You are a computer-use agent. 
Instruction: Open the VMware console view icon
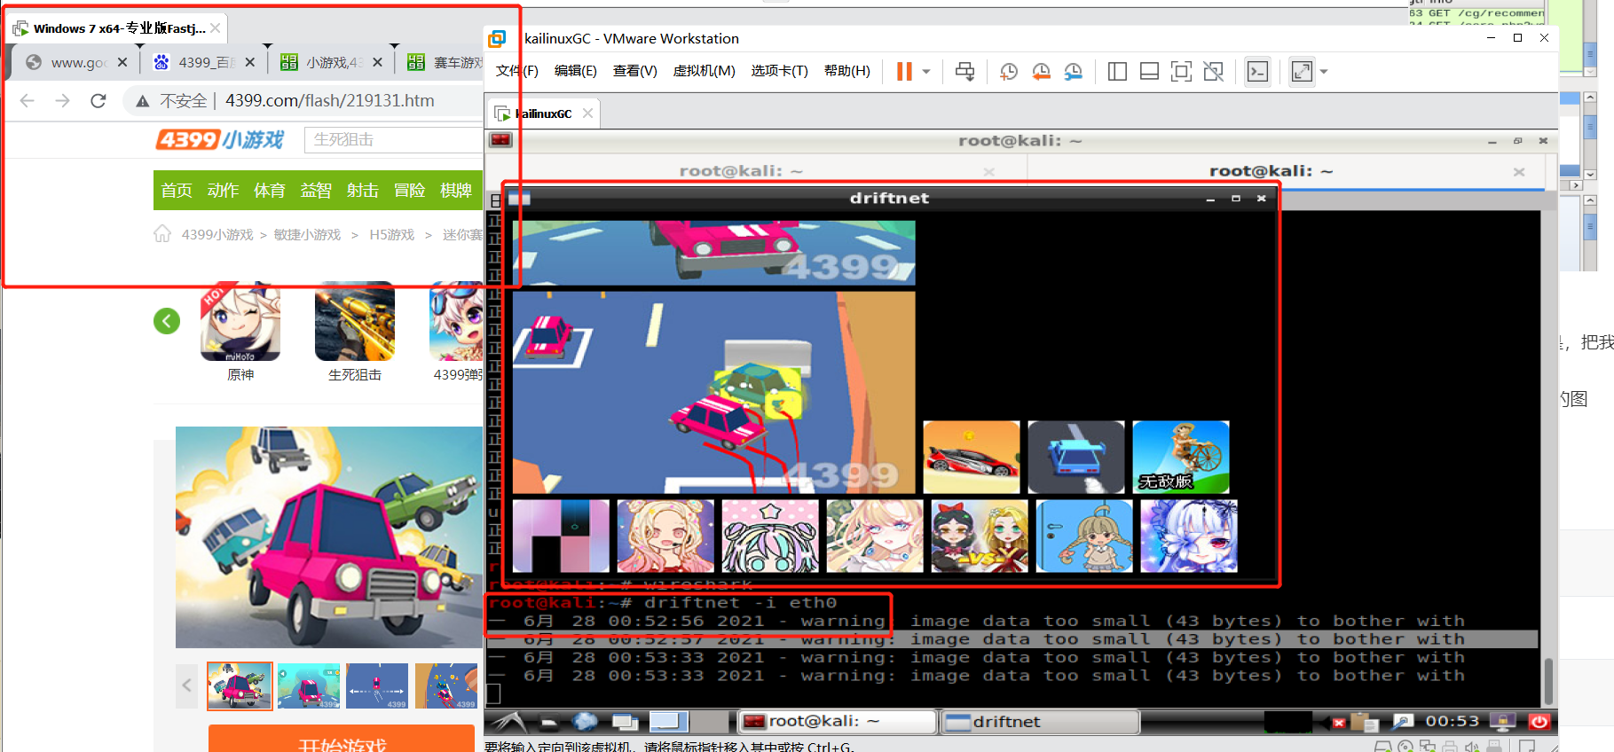click(x=1257, y=72)
